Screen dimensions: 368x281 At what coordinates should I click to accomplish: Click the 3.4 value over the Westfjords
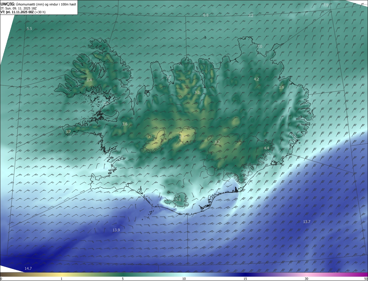89,80
